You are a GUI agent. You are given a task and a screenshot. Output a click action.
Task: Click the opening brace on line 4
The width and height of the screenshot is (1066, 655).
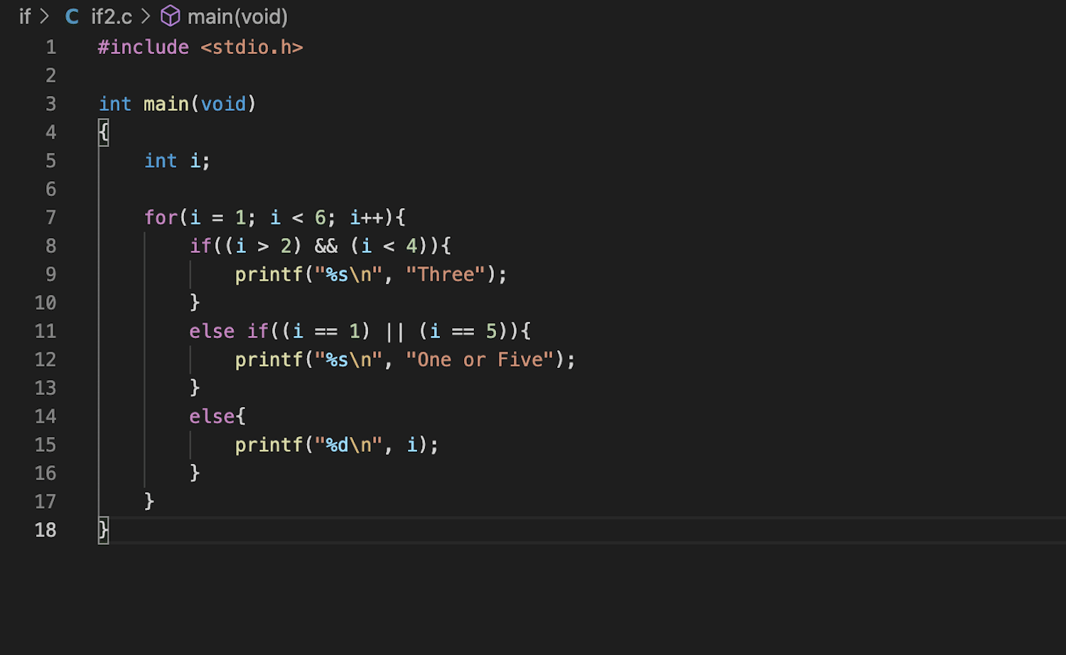104,132
